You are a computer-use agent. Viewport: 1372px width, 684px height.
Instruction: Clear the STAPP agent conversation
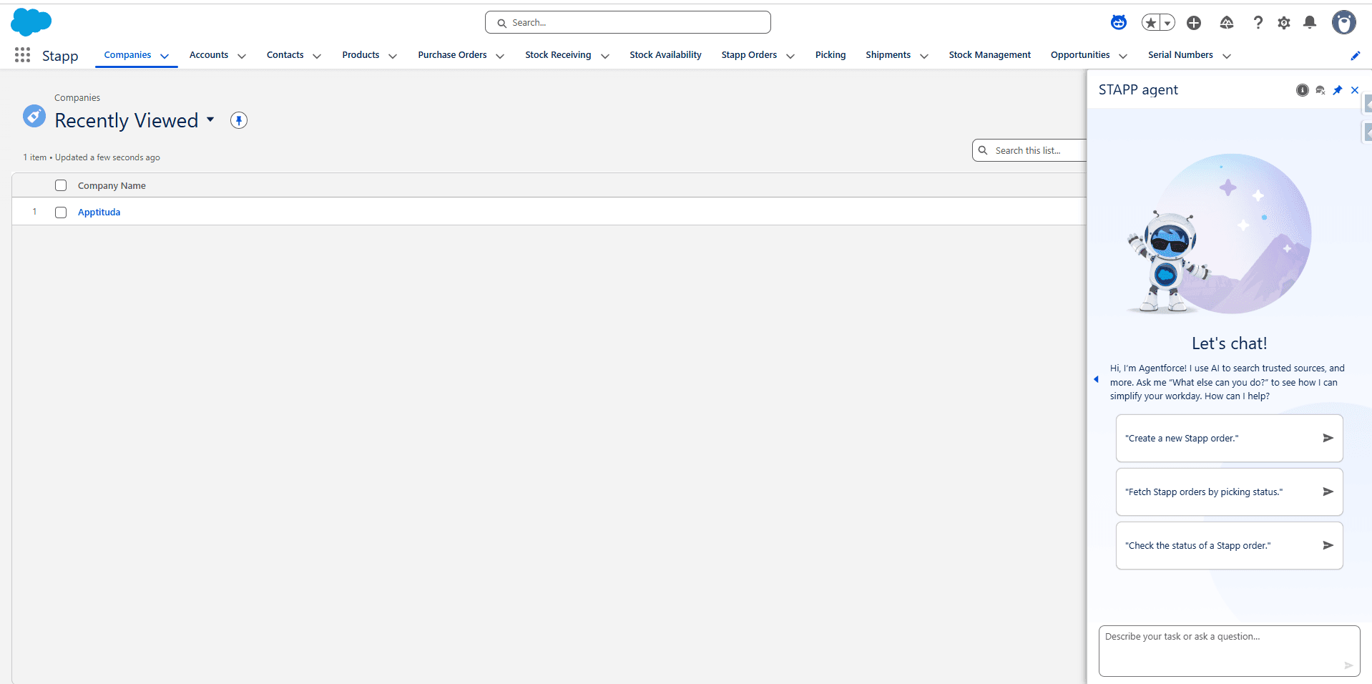pos(1320,90)
